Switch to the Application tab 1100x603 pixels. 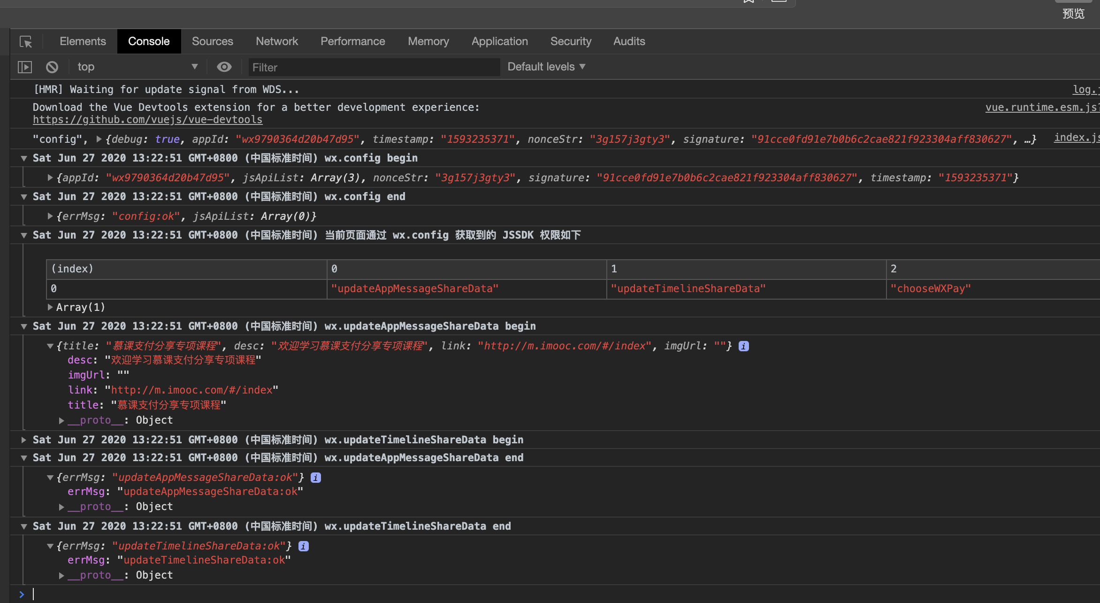click(499, 41)
